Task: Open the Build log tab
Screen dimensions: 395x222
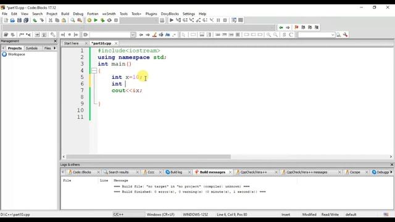Action: [176, 172]
